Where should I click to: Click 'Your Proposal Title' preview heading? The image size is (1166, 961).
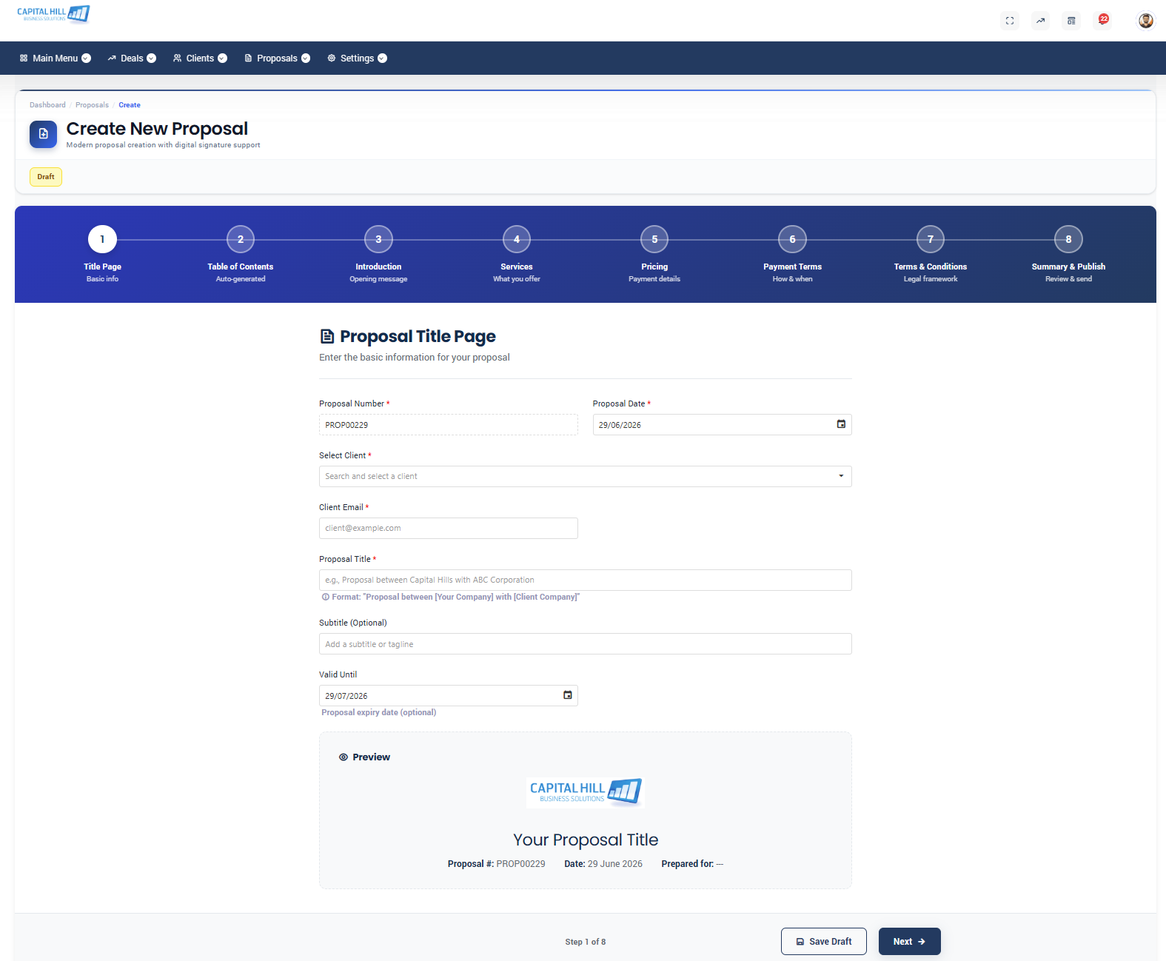(x=586, y=840)
